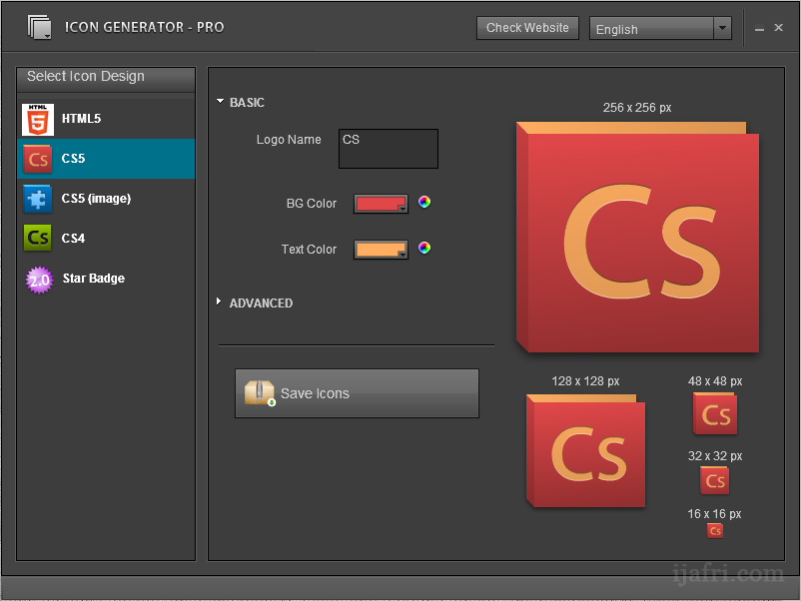Click the 256 x 256 preview icon

point(637,237)
